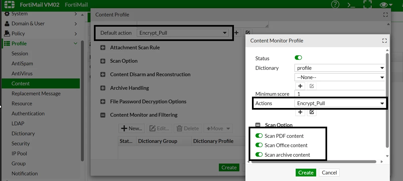Toggle full screen mode icon in header
Viewport: 403px width, 181px height.
(368, 4)
